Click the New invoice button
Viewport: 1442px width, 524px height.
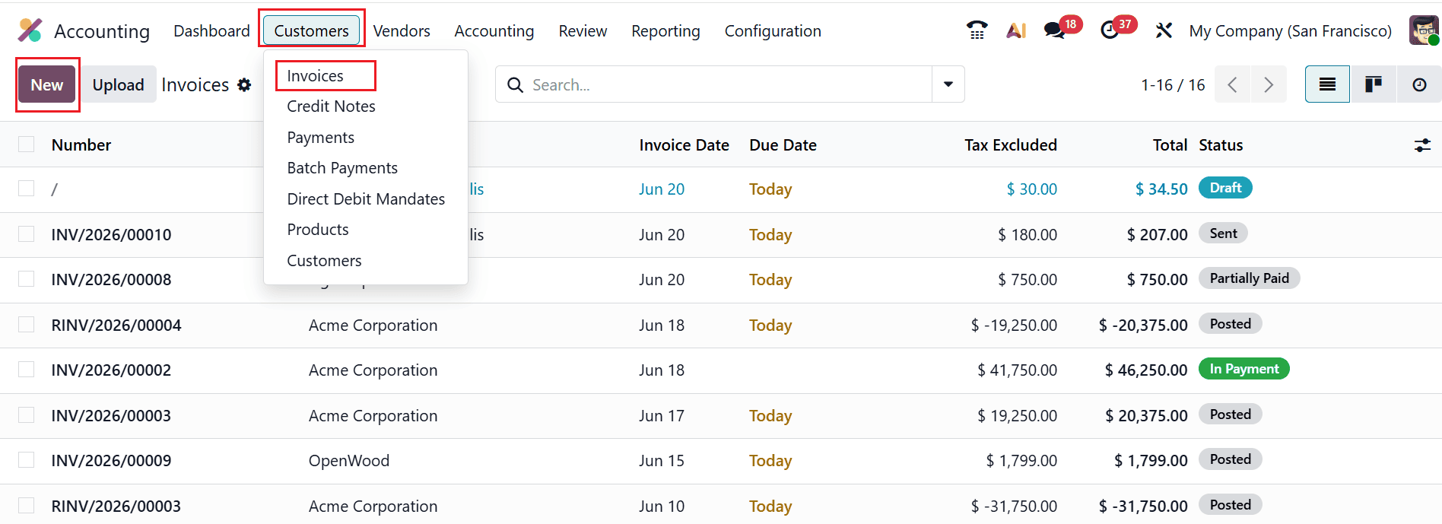(x=47, y=84)
